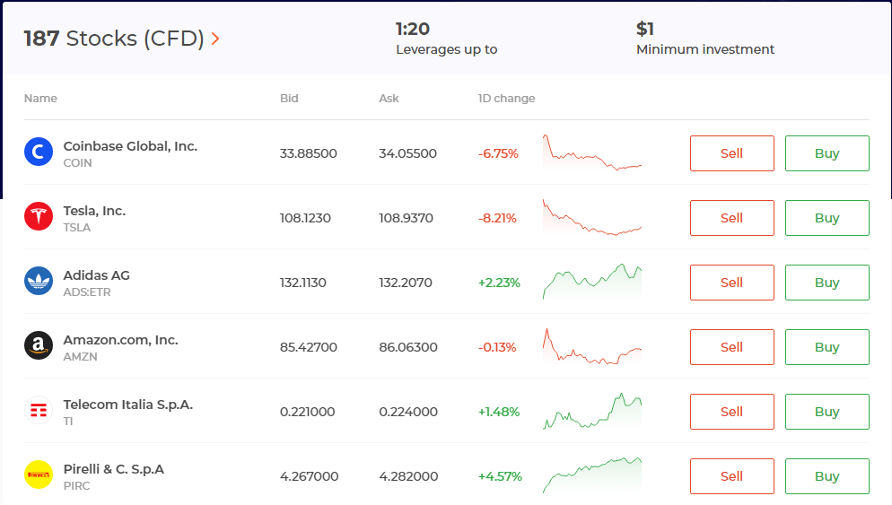The image size is (892, 505).
Task: Click the Coinbase Global logo icon
Action: tap(39, 152)
